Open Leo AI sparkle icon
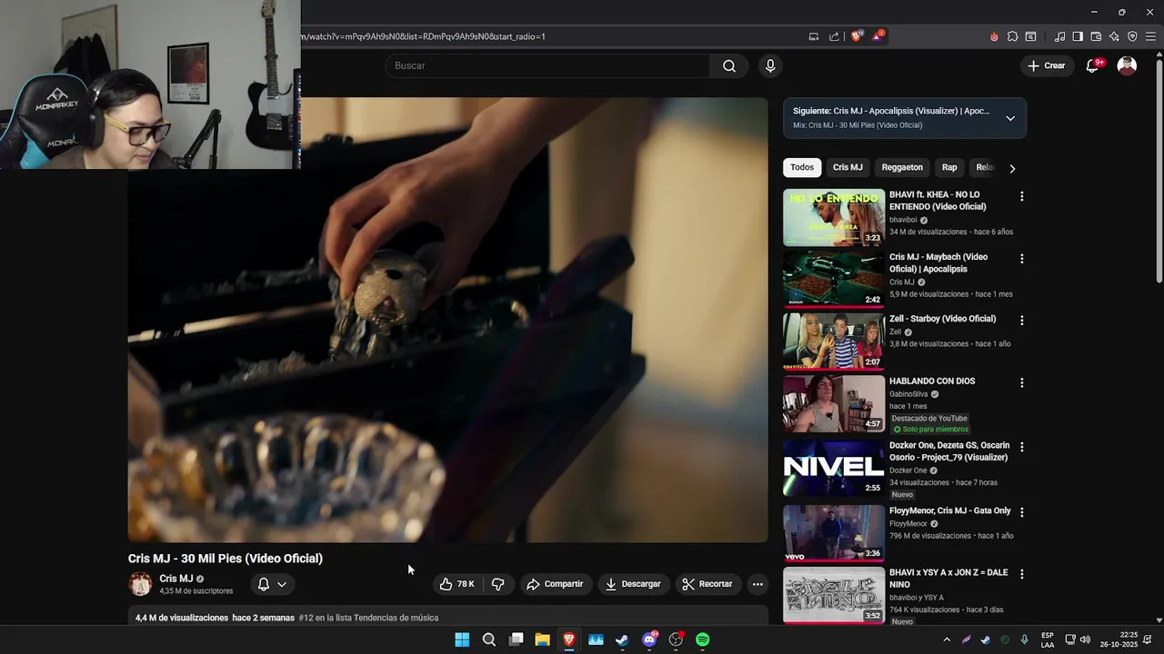The image size is (1164, 654). [x=1114, y=36]
